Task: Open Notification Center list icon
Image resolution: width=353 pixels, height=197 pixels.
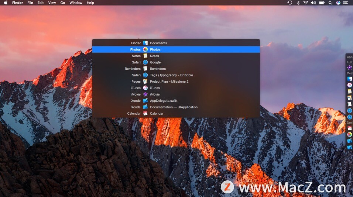Action: 346,3
